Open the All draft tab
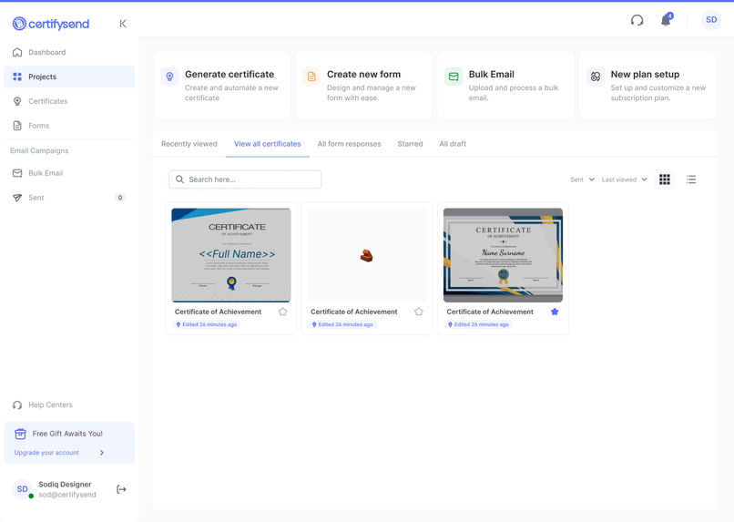The height and width of the screenshot is (522, 734). (x=453, y=144)
